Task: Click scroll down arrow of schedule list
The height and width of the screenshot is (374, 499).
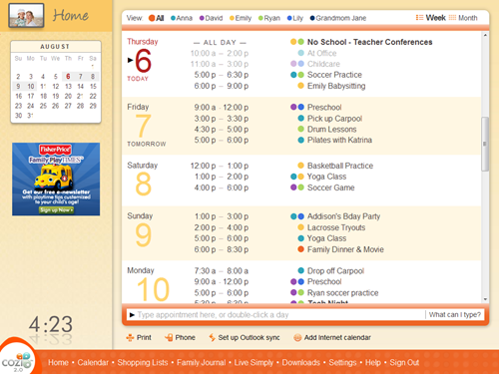Action: pos(485,299)
